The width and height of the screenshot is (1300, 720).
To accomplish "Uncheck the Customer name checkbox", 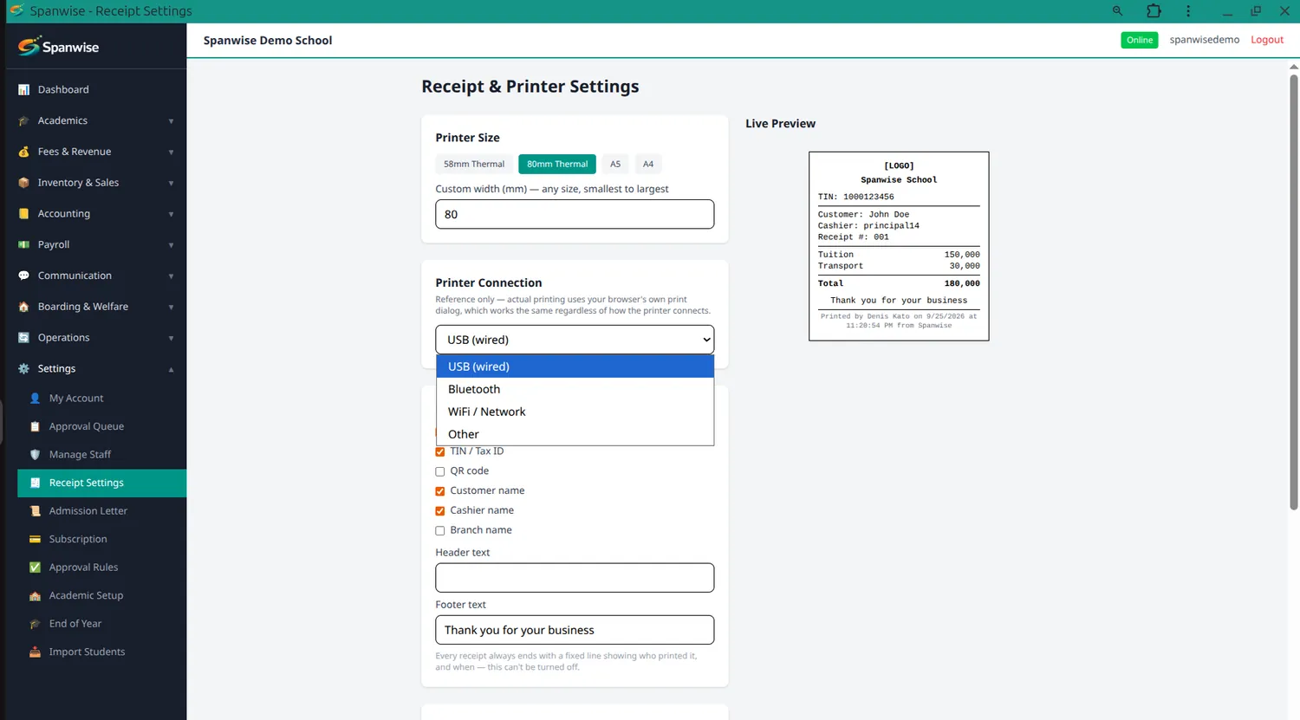I will click(440, 491).
